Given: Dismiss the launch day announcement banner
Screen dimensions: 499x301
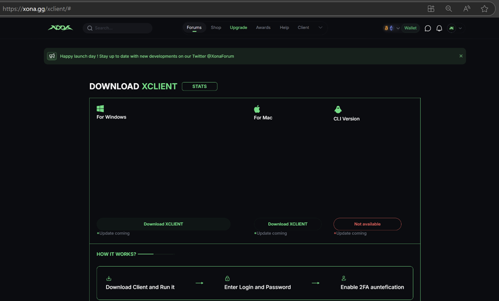Looking at the screenshot, I should pos(461,56).
